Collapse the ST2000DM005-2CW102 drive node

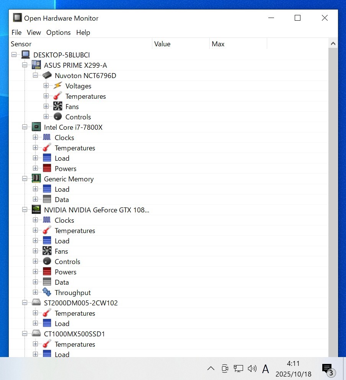[x=25, y=303]
